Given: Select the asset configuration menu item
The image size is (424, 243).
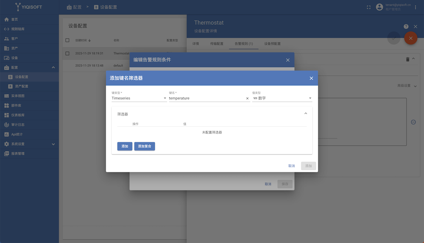Looking at the screenshot, I should 22,86.
